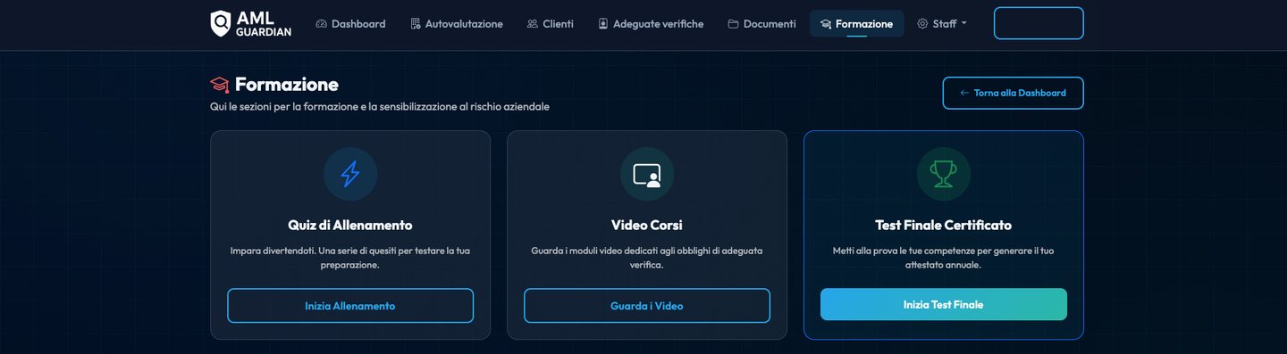Click description 'Metti alla prova' text
Viewport: 1287px width, 354px height.
tap(944, 258)
